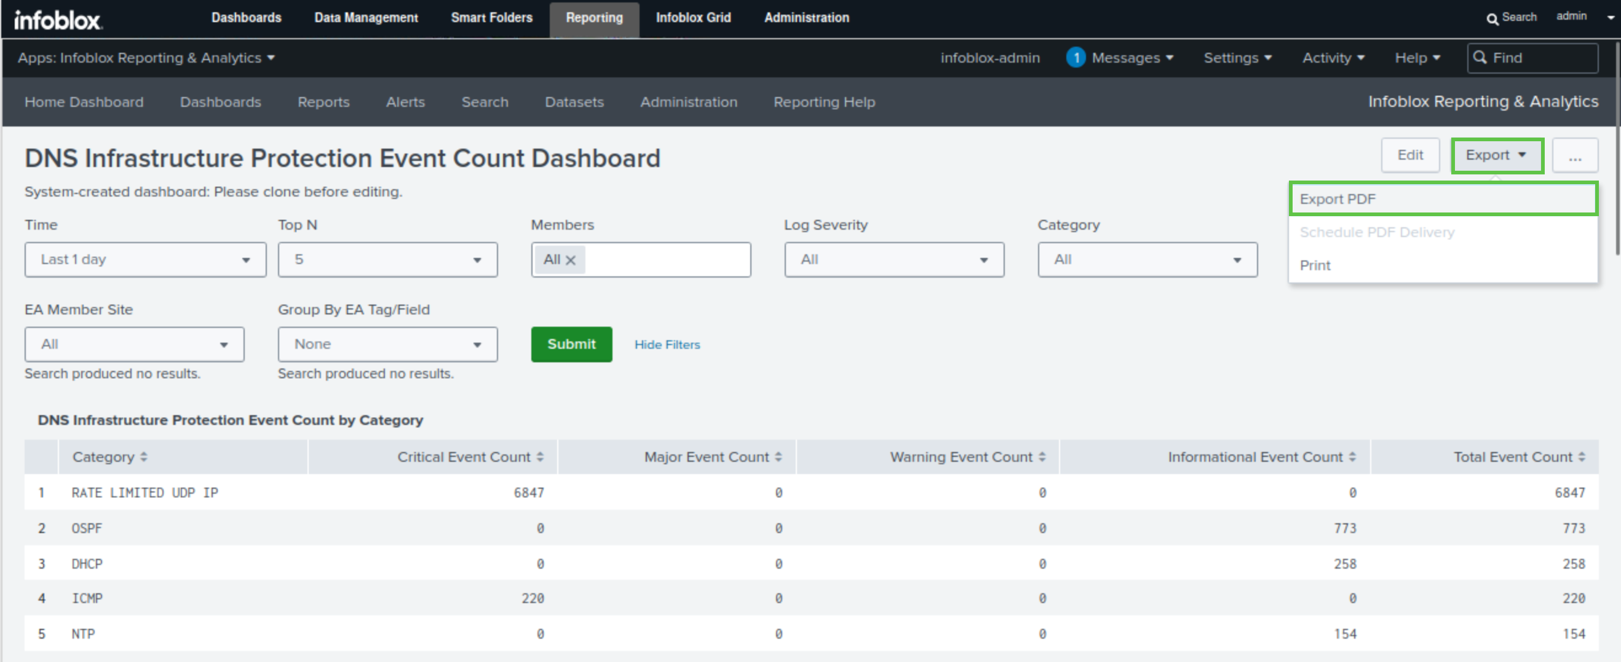Open the Settings dropdown menu

coord(1237,58)
